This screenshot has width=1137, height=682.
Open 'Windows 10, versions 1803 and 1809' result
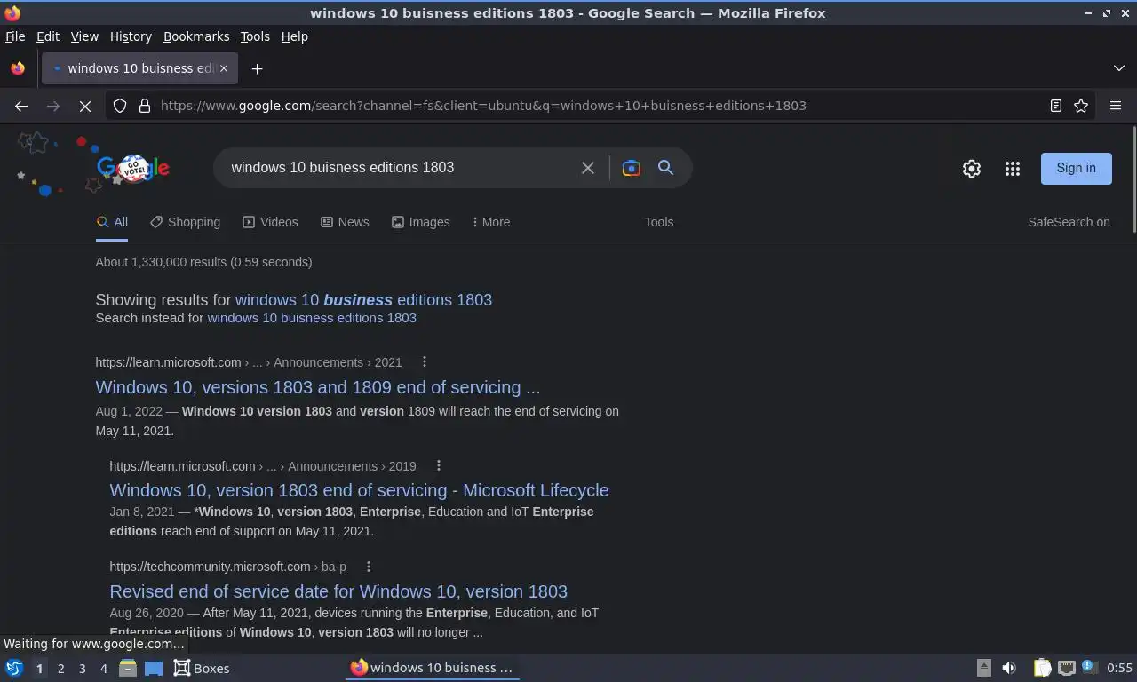pyautogui.click(x=318, y=387)
